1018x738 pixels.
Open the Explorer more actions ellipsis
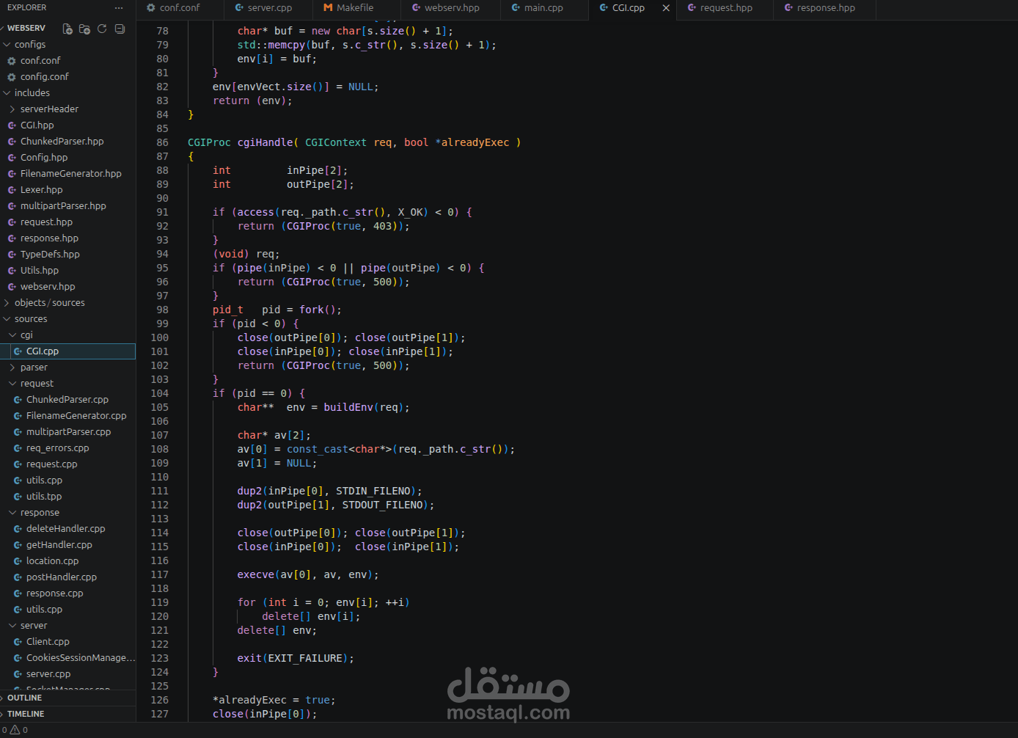tap(119, 7)
